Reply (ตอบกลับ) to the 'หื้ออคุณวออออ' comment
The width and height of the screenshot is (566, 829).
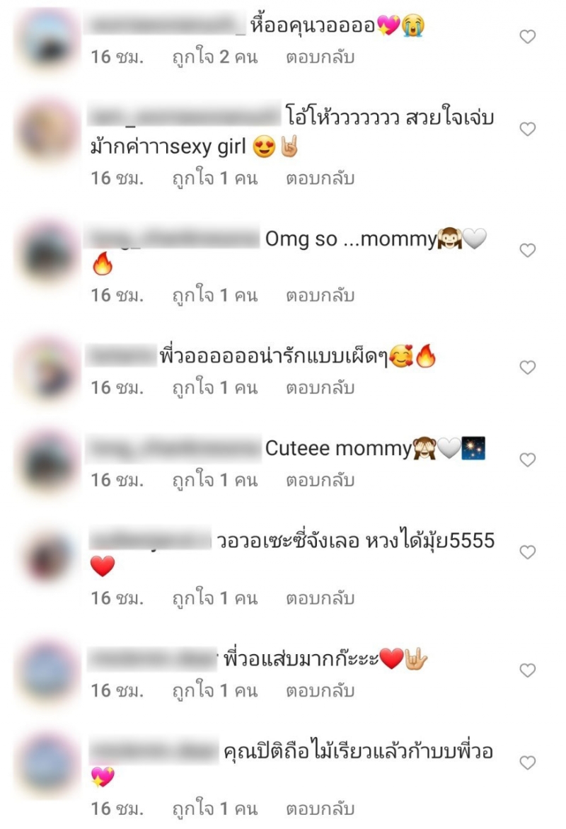tap(320, 57)
